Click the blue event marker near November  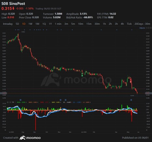(61, 100)
